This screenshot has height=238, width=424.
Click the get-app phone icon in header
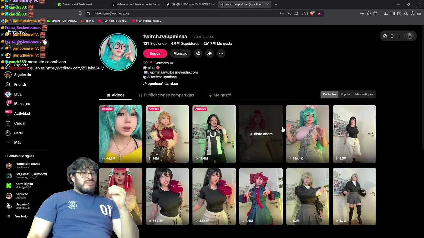[x=392, y=36]
